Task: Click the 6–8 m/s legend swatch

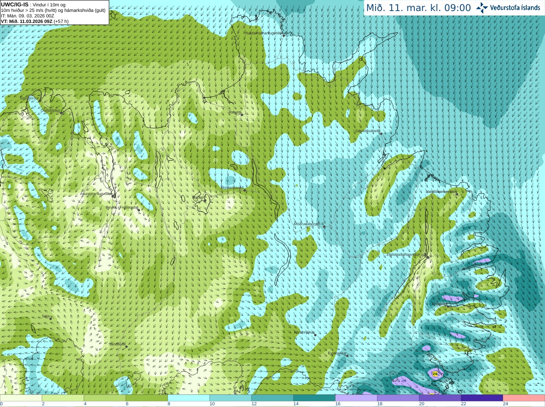Action: pos(147,398)
